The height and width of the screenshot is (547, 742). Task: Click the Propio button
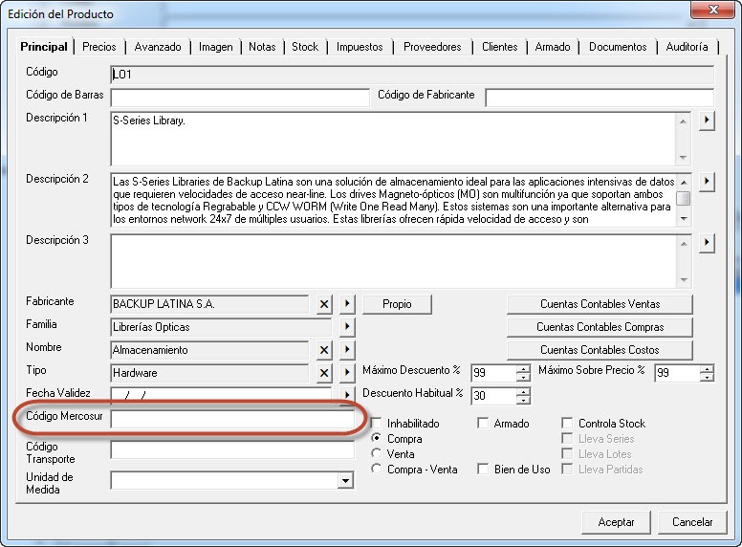coord(397,304)
